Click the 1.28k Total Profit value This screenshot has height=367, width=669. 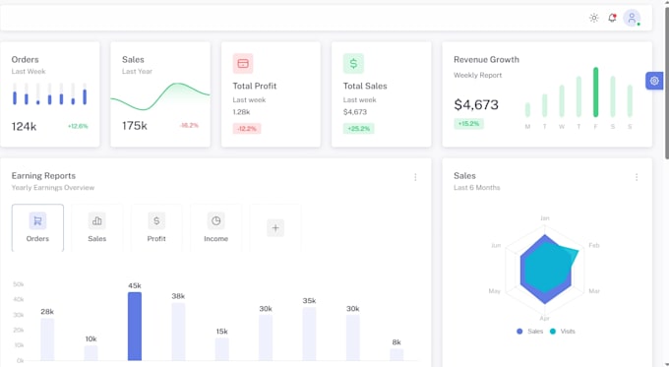(x=241, y=112)
